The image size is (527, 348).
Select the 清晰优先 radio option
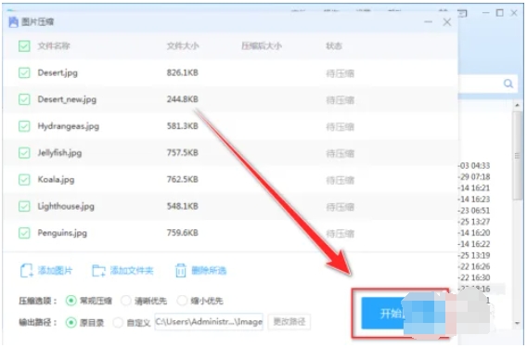(125, 301)
